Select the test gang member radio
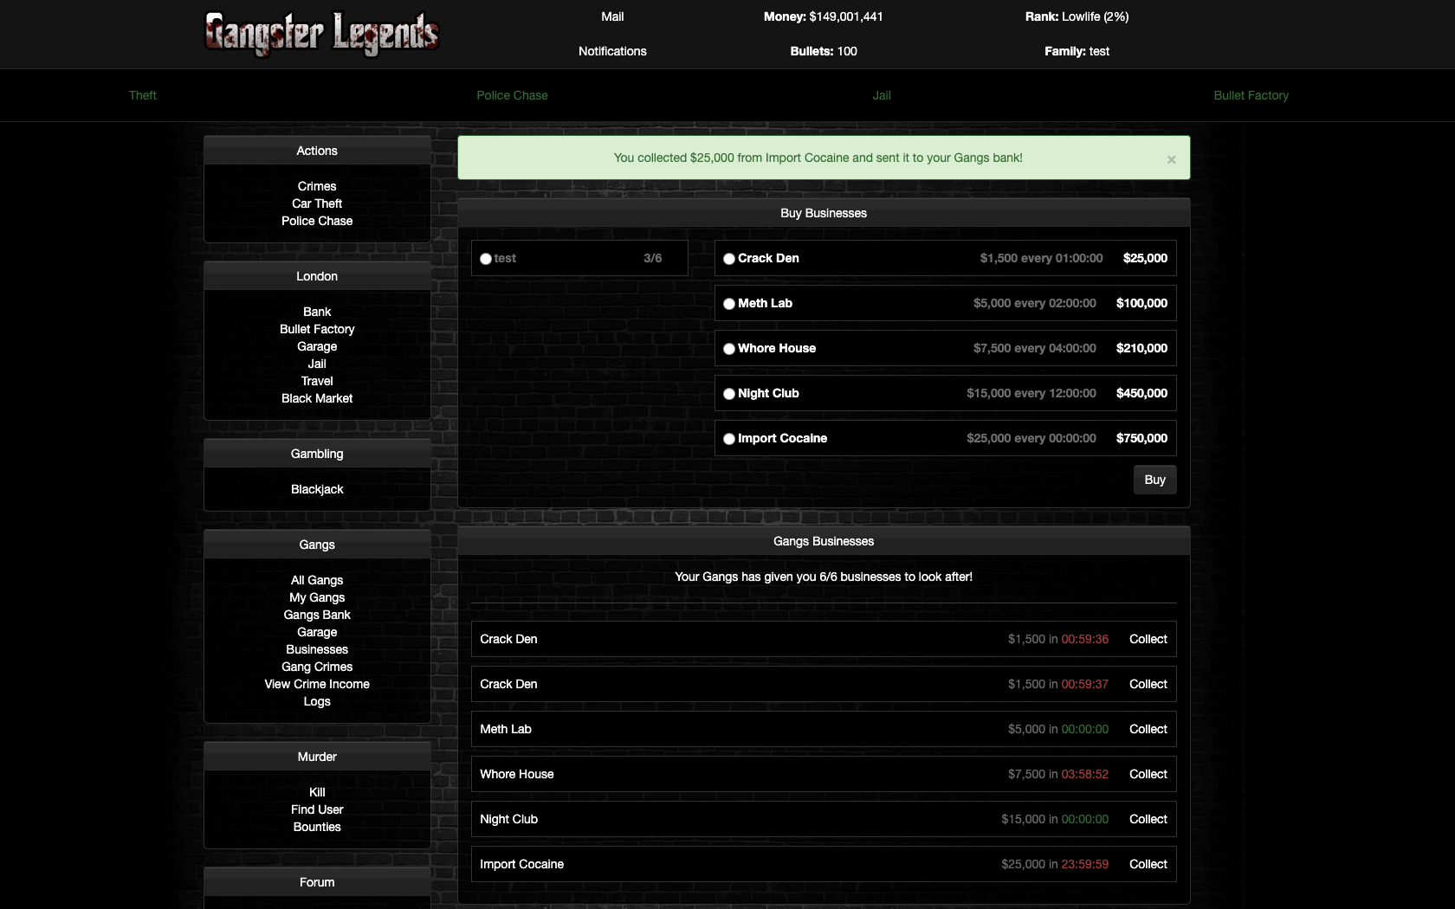 click(486, 259)
